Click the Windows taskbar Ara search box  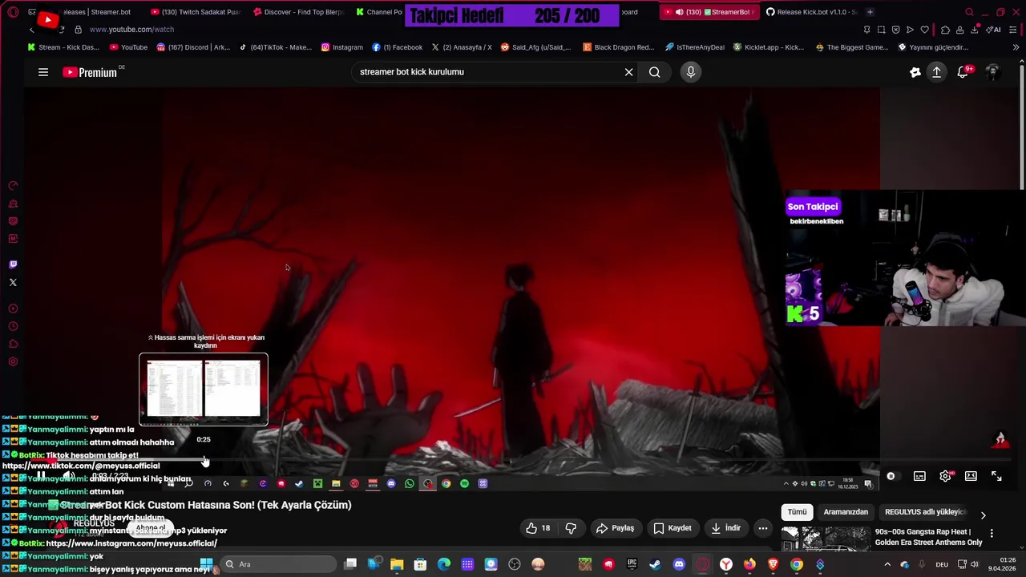coord(277,564)
